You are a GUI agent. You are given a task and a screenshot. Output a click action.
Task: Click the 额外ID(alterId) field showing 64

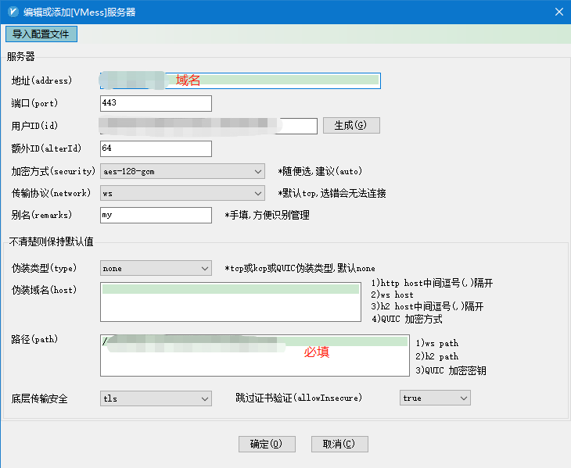[156, 148]
